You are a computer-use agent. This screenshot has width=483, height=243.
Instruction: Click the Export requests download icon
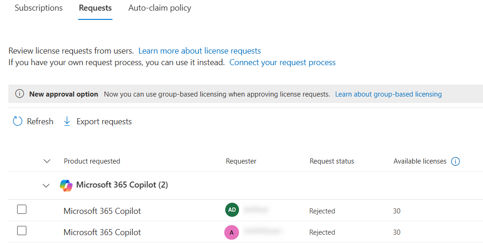click(x=67, y=121)
